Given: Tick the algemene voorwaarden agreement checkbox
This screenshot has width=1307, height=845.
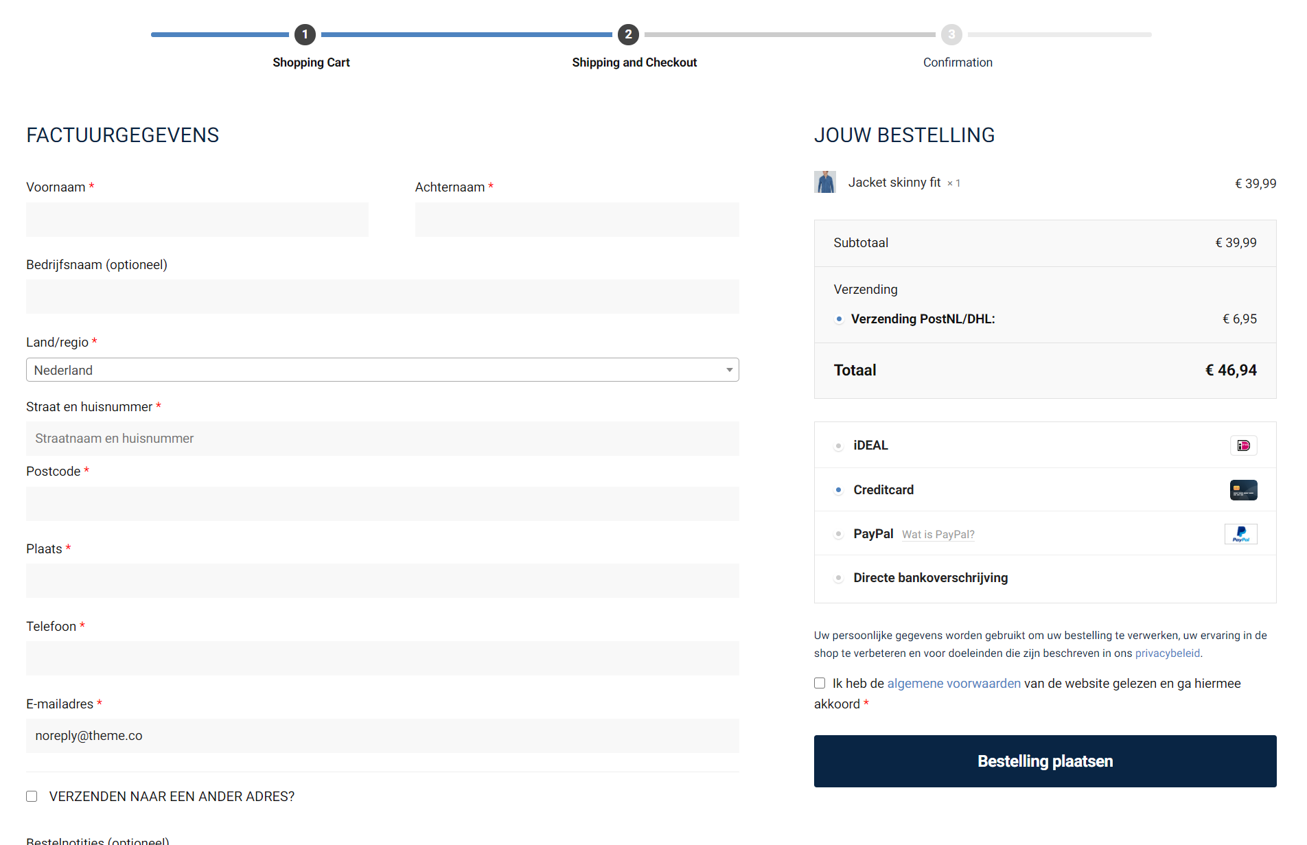Looking at the screenshot, I should coord(820,683).
